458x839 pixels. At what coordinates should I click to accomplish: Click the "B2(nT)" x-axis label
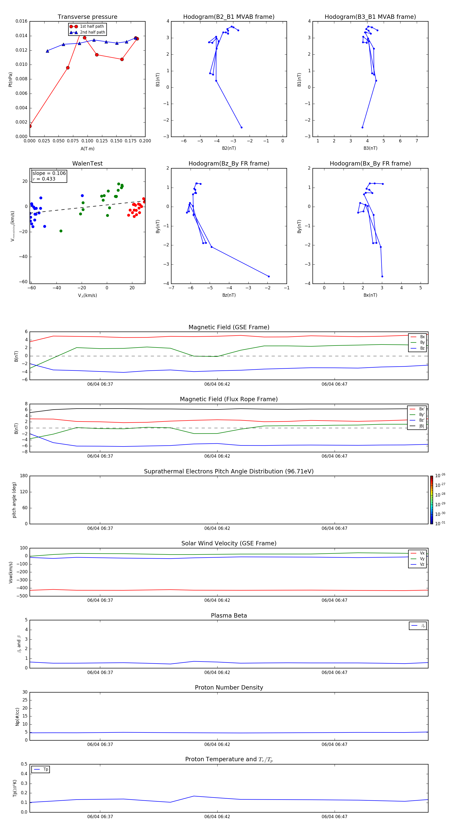coord(229,148)
